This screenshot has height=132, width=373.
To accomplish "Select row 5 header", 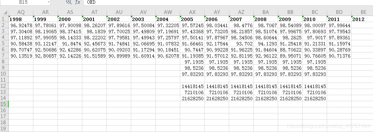I will tap(4, 44).
